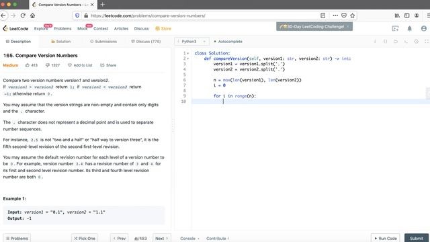Bookmark this page with the star
This screenshot has height=242, width=430.
[353, 15]
